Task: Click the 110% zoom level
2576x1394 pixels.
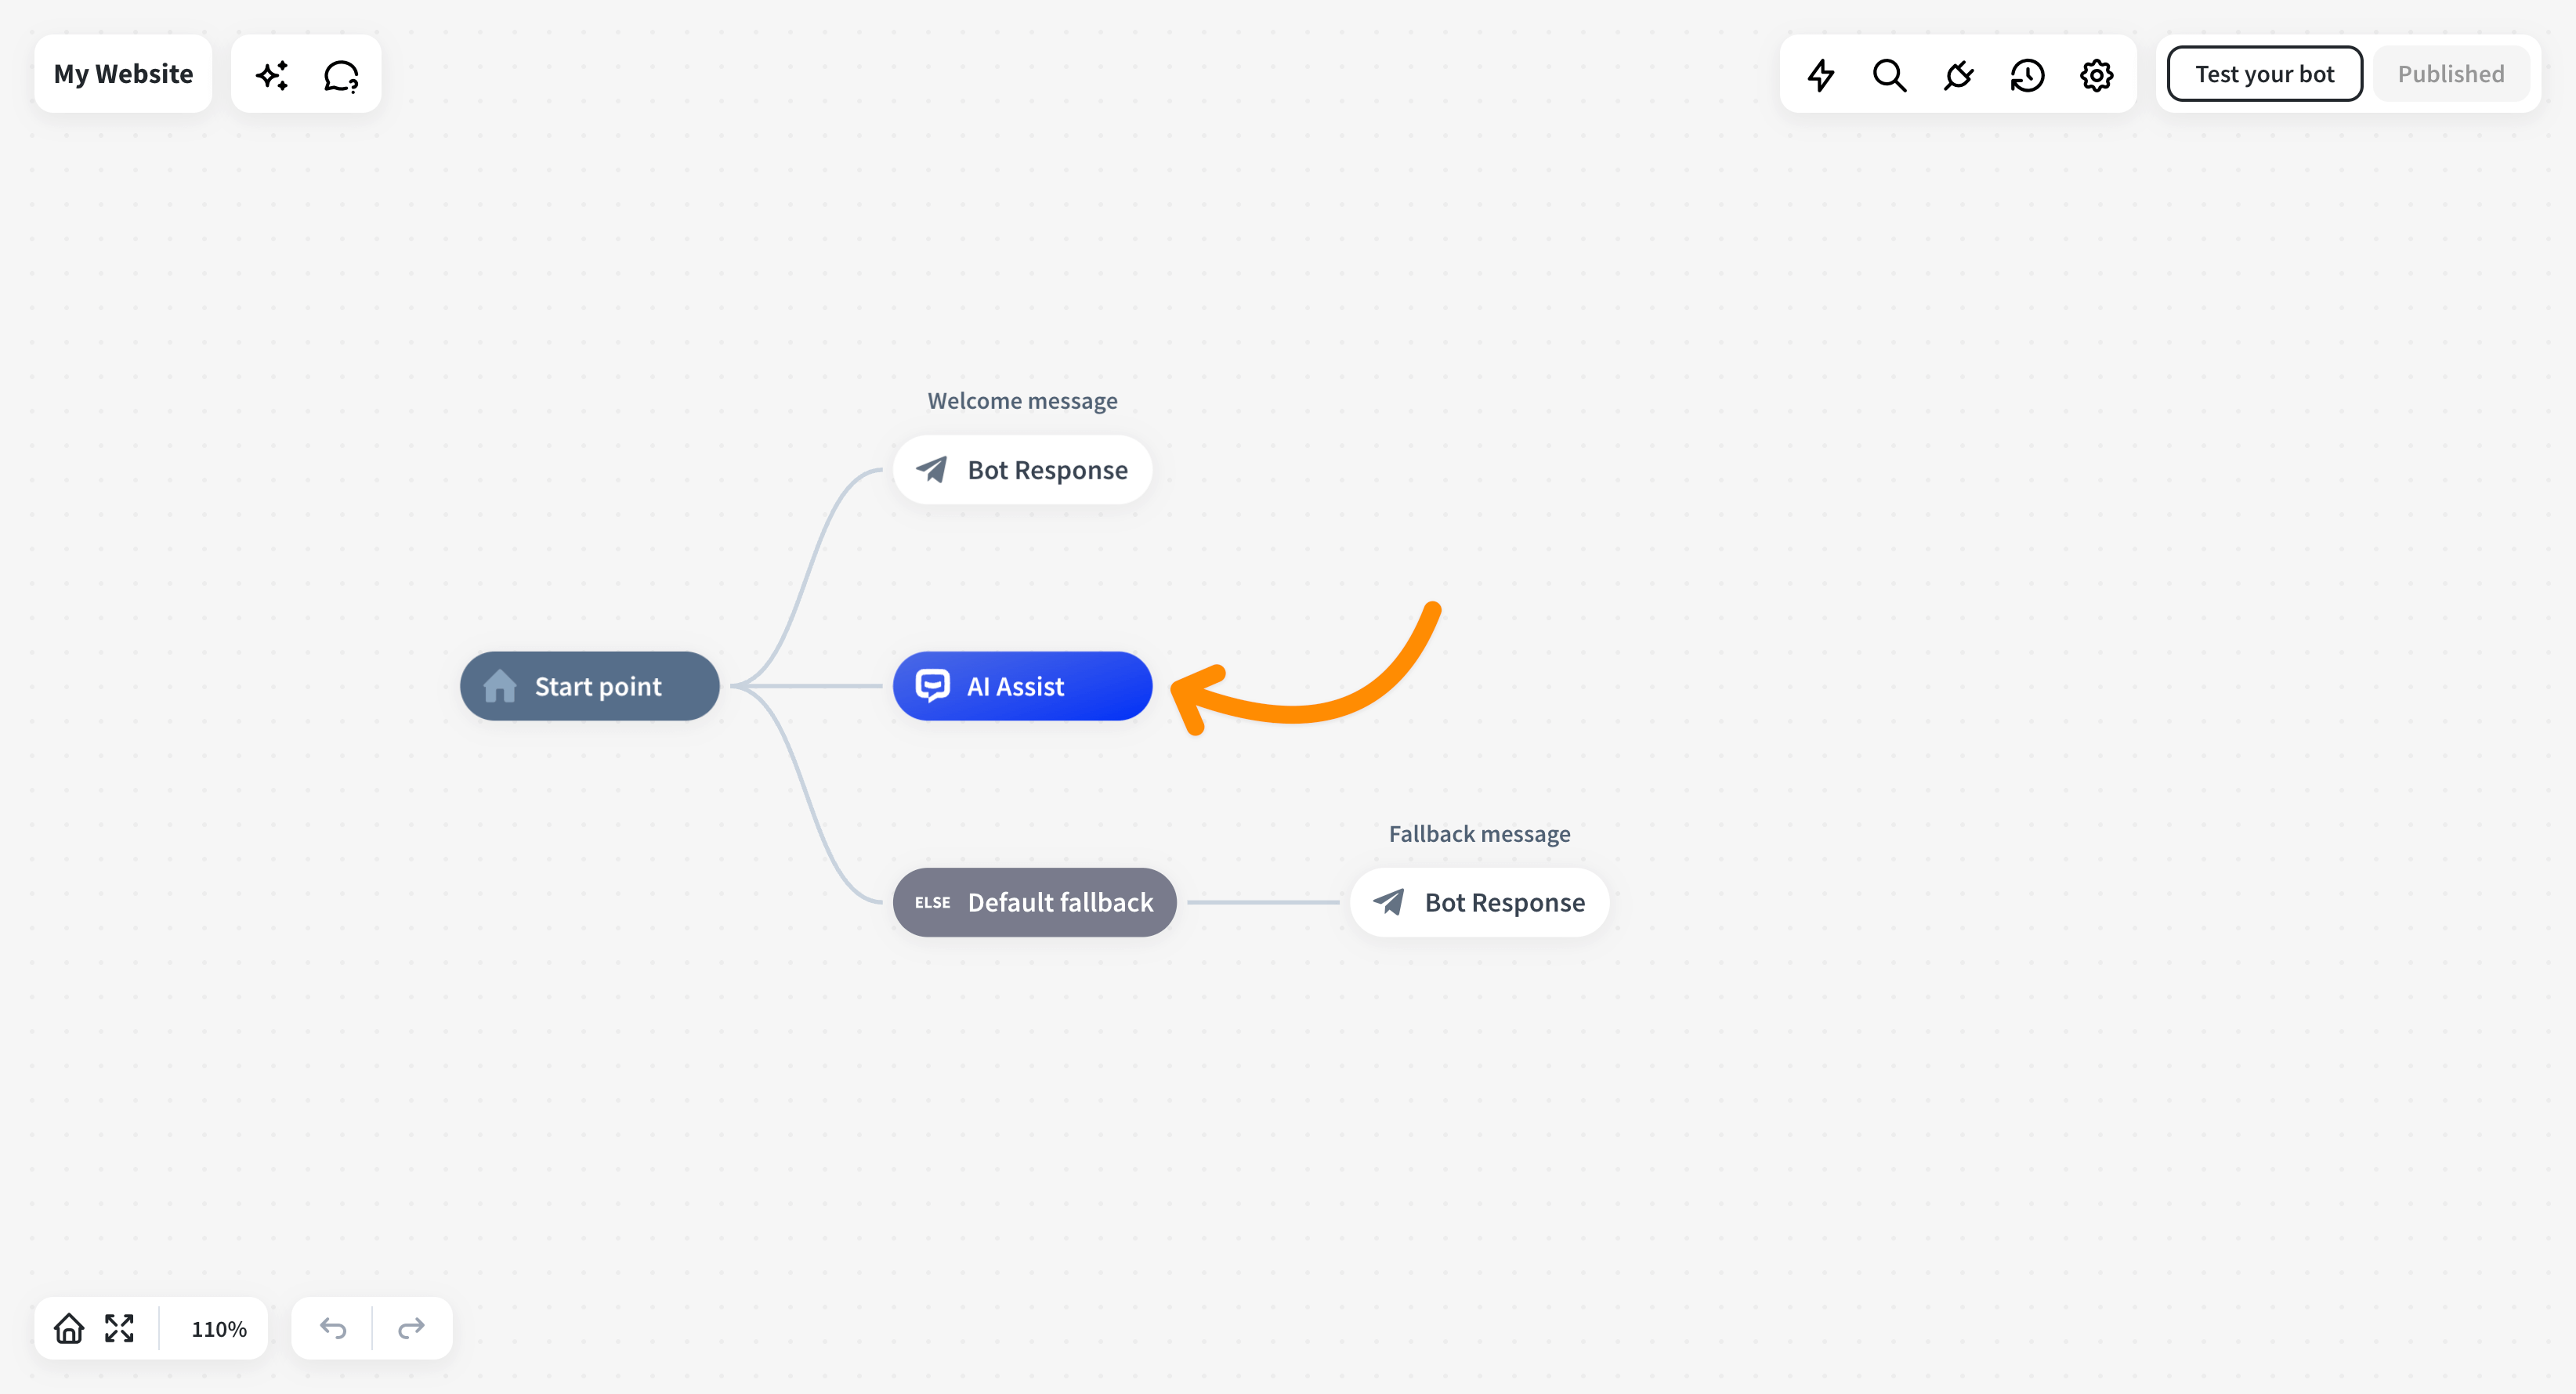Action: [x=219, y=1329]
